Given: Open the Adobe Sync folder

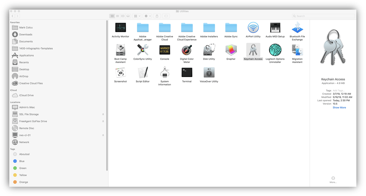Looking at the screenshot, I should (x=231, y=28).
